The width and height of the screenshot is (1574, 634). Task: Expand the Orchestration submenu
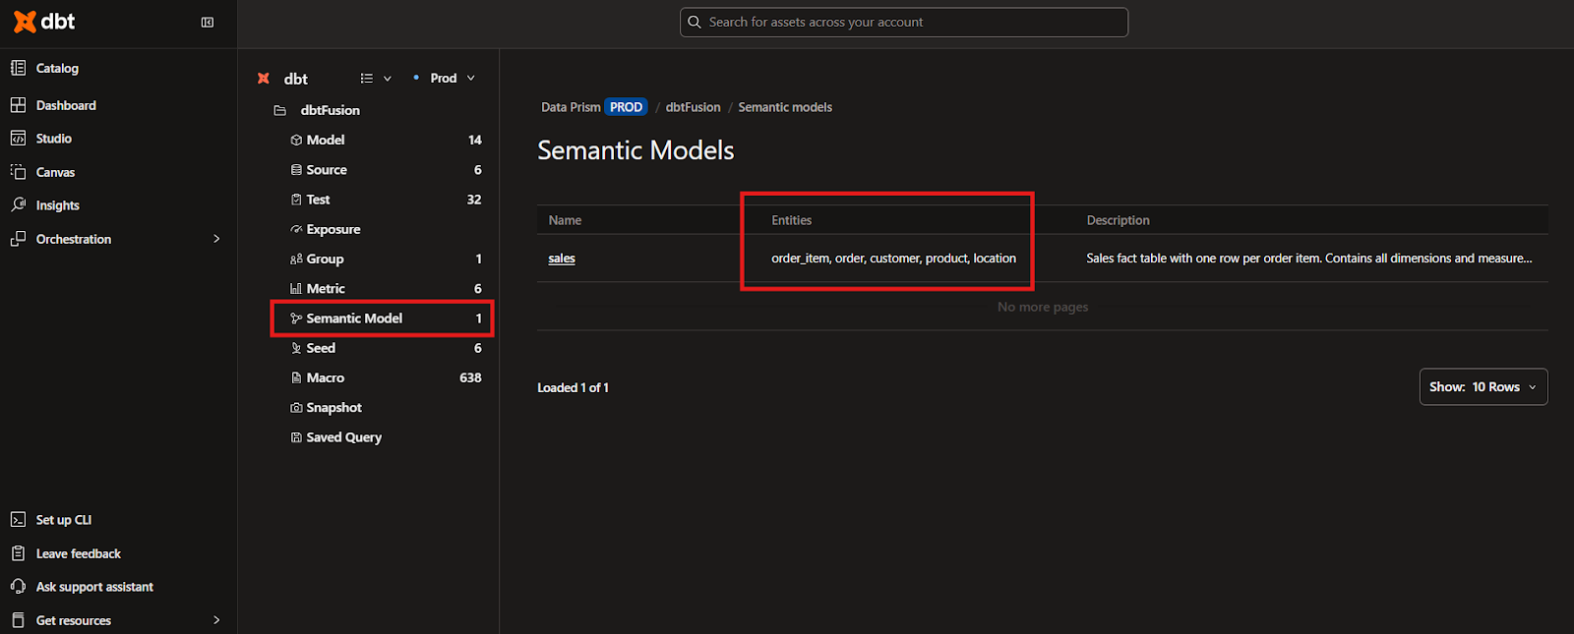[x=215, y=239]
